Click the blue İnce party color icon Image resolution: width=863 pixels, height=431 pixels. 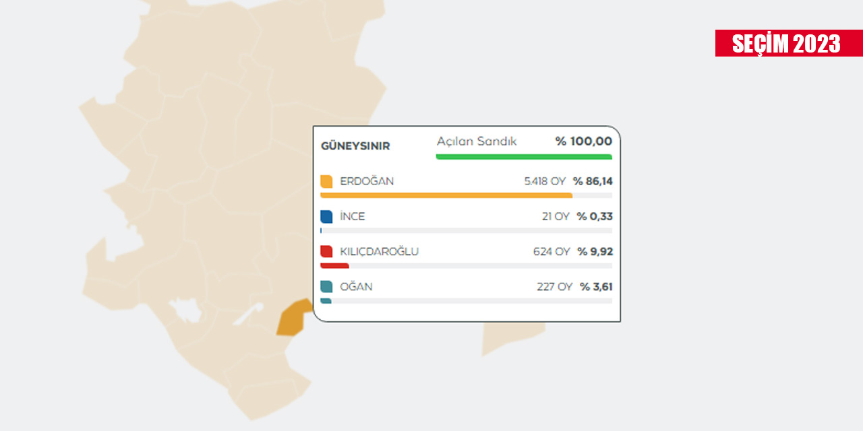(x=326, y=217)
